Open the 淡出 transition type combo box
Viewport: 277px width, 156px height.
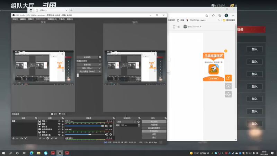pos(126,122)
